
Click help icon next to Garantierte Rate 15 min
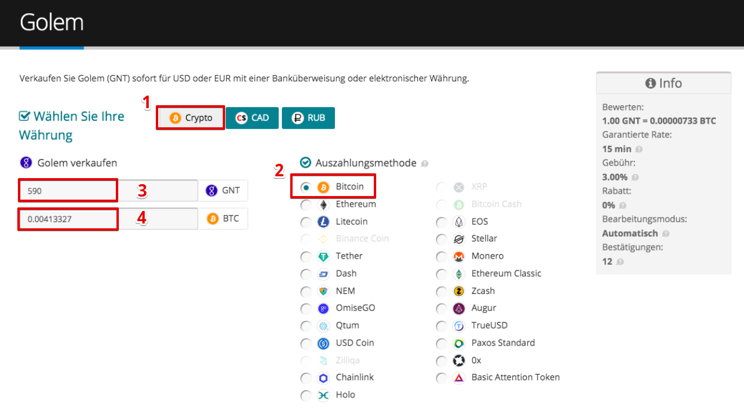click(638, 149)
